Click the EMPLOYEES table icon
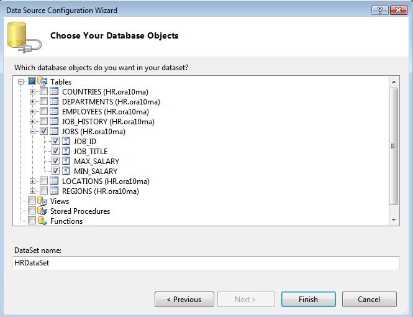 click(54, 112)
